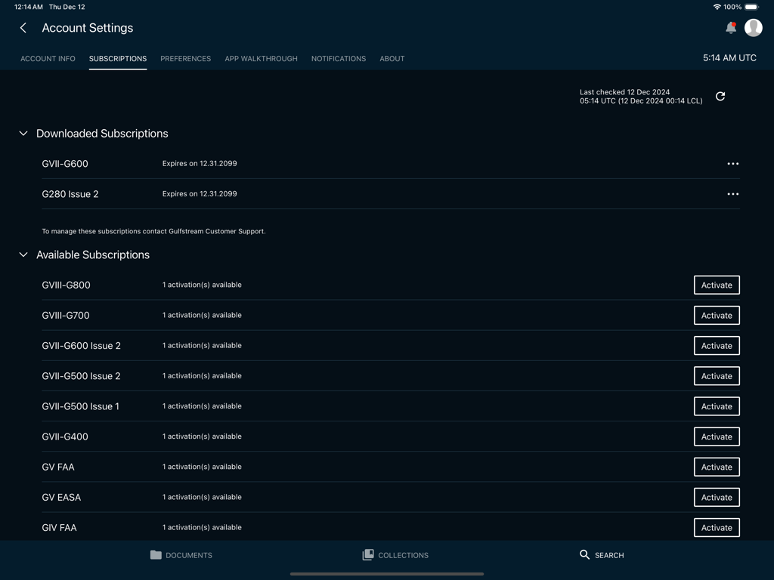The height and width of the screenshot is (580, 774).
Task: Switch to the Preferences tab
Action: (185, 58)
